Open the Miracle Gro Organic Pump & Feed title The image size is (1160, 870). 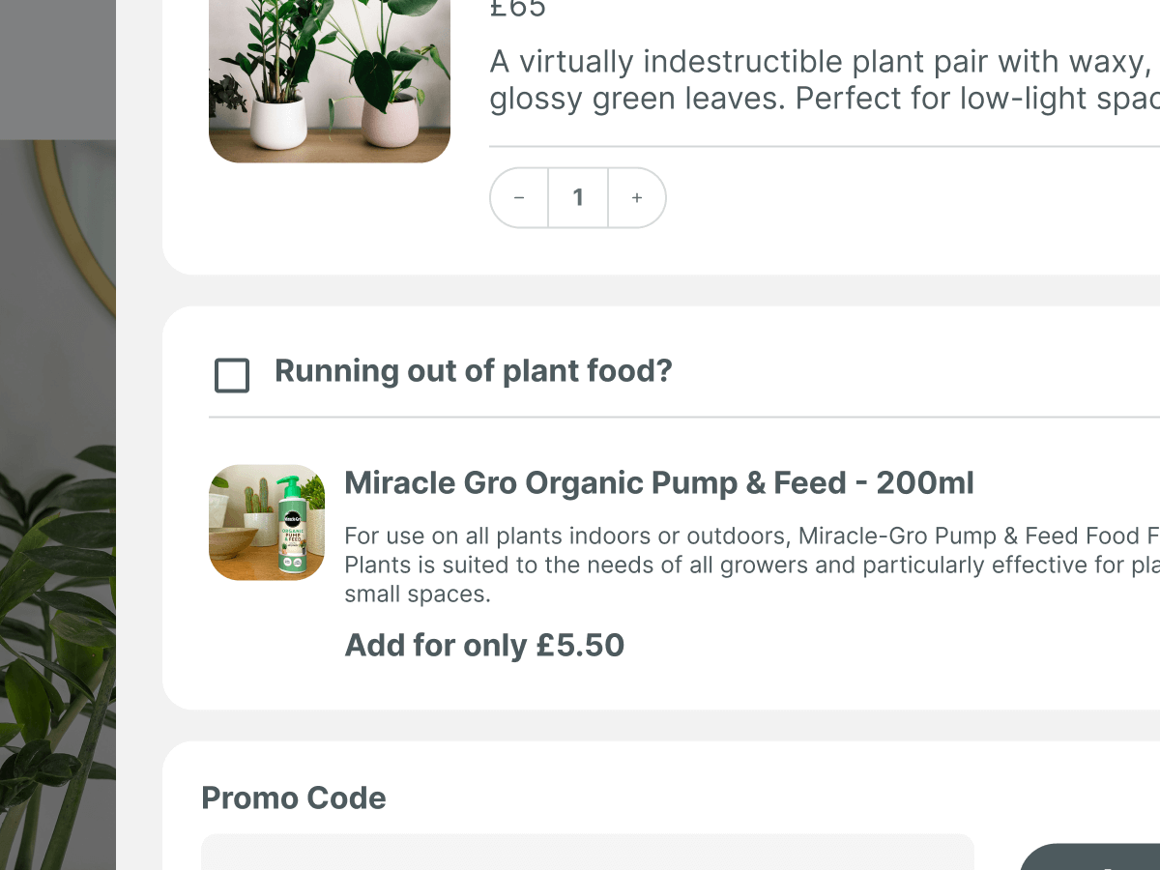pyautogui.click(x=659, y=482)
